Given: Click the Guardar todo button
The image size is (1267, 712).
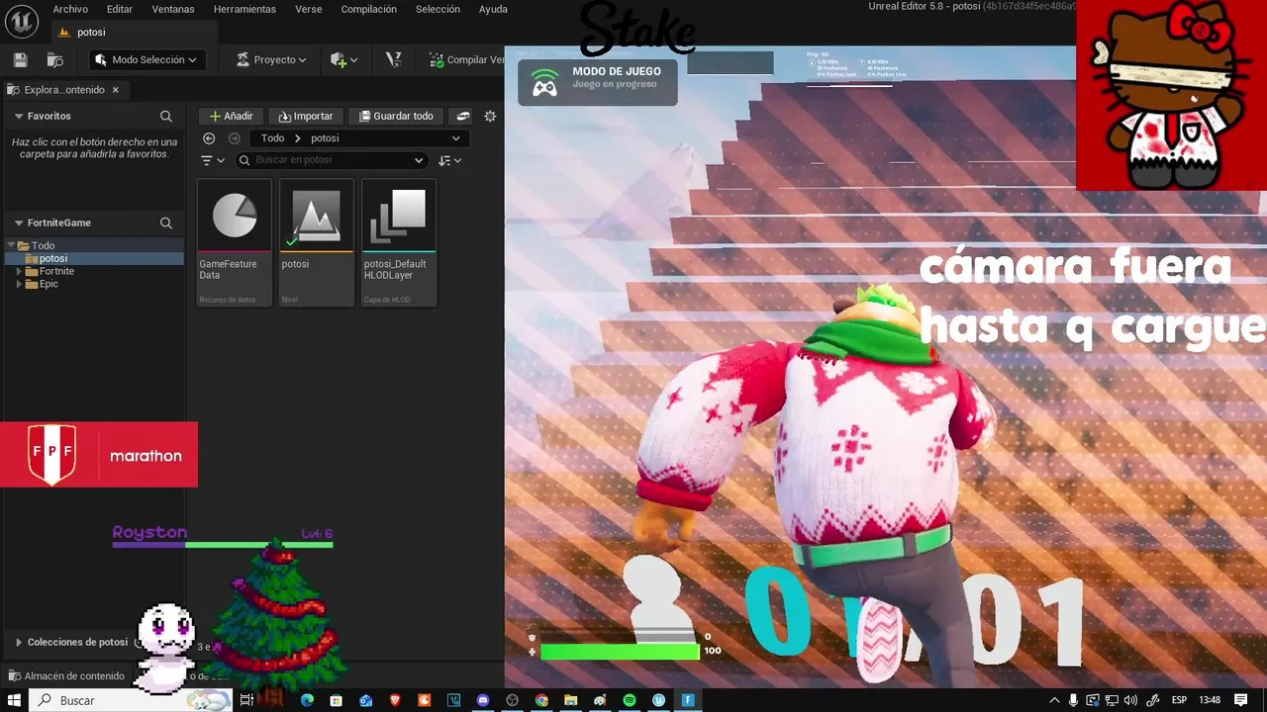Looking at the screenshot, I should [x=396, y=116].
